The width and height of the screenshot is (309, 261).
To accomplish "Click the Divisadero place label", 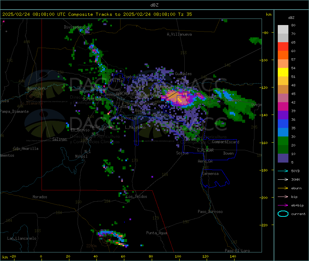I will click(74, 27).
